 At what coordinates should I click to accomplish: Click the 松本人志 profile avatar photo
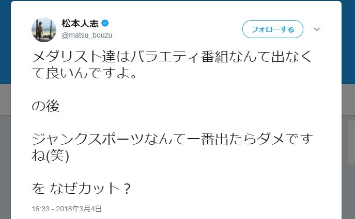coord(44,29)
